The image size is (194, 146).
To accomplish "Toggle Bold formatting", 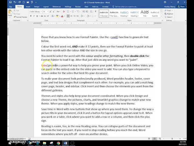I will point(31,16).
